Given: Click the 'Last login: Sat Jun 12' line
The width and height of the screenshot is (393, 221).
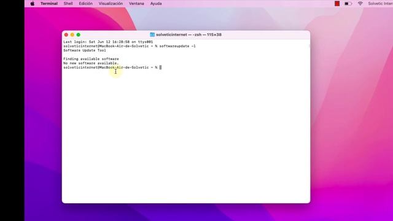Looking at the screenshot, I should 108,42.
